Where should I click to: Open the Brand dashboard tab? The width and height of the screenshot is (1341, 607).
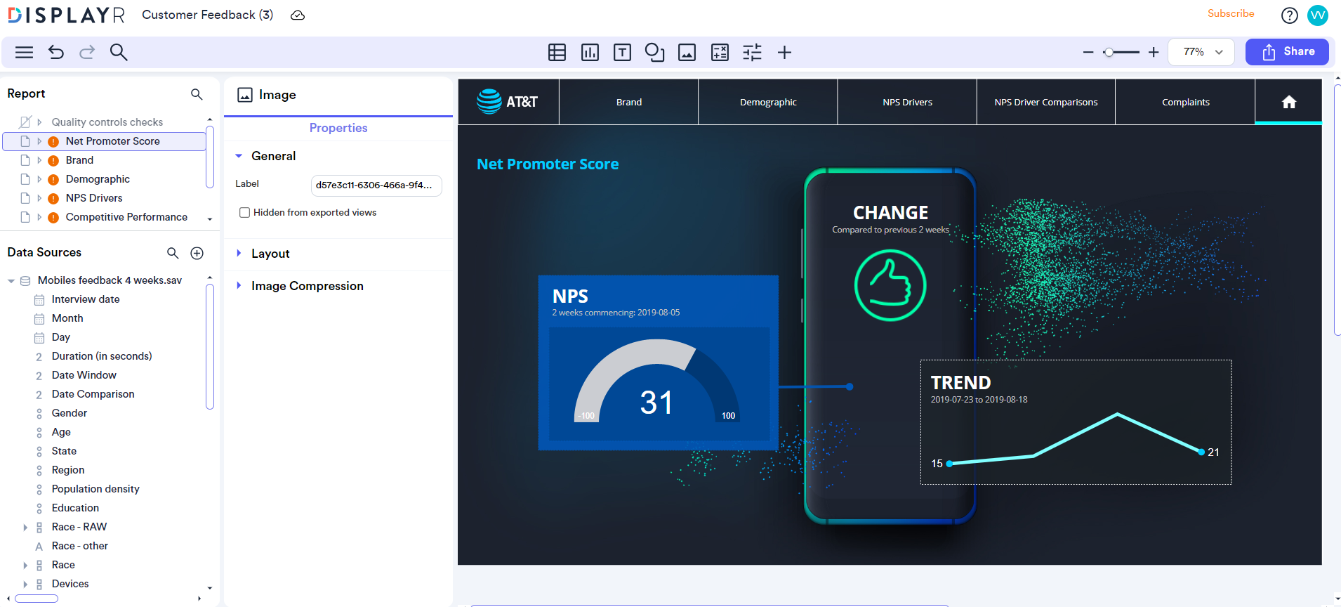point(628,102)
